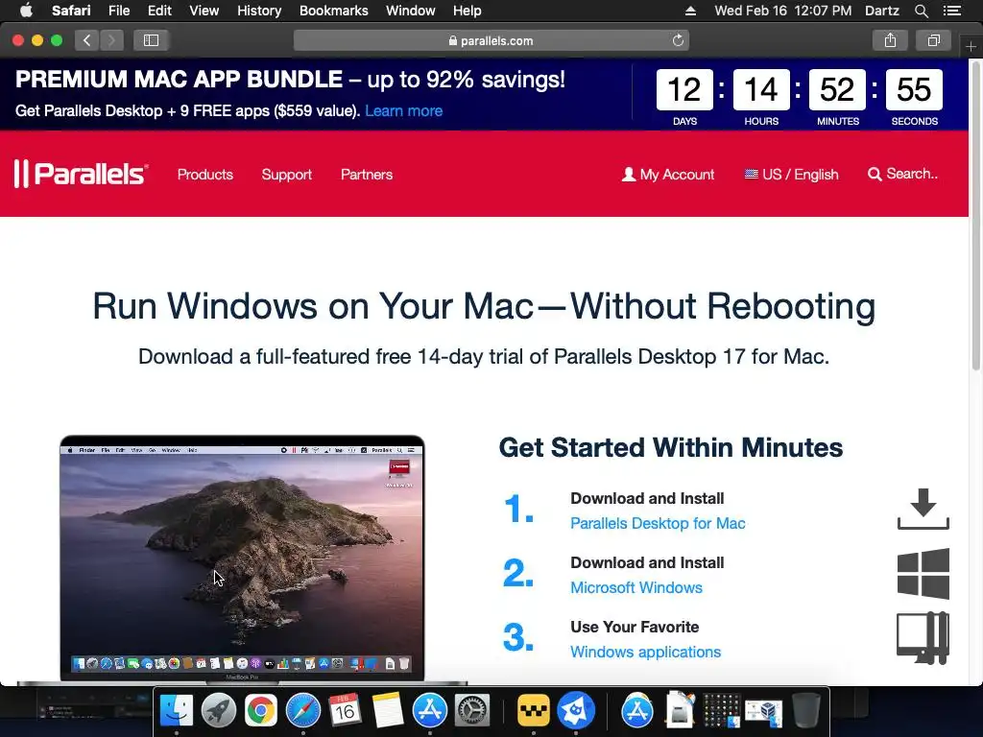Click the Windows logo icon

923,574
